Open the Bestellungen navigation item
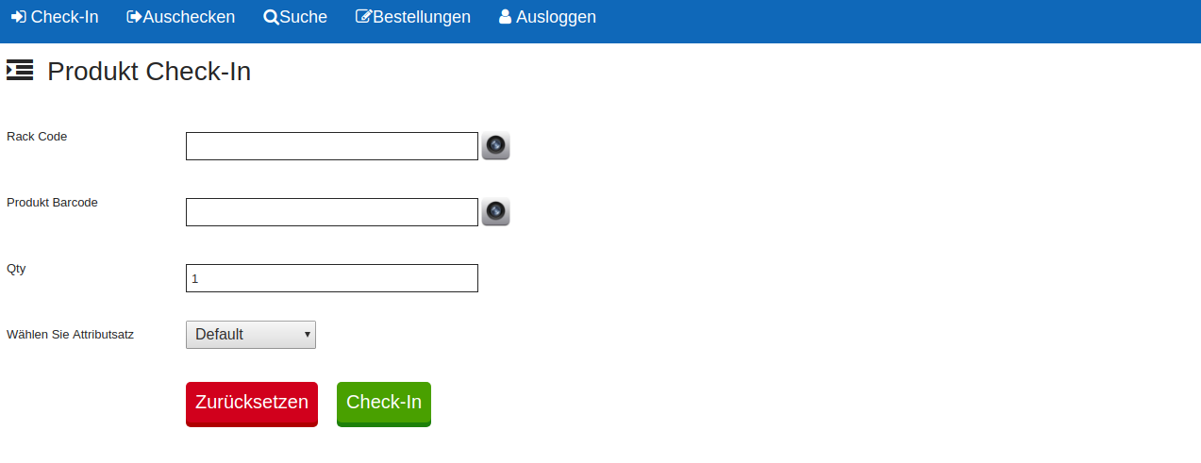The width and height of the screenshot is (1201, 463). pos(422,17)
